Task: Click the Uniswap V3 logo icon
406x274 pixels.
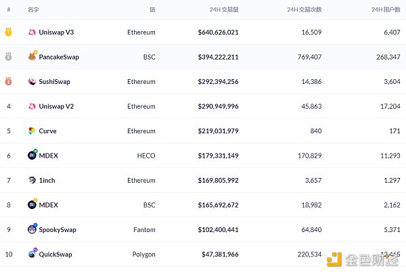Action: (x=32, y=32)
